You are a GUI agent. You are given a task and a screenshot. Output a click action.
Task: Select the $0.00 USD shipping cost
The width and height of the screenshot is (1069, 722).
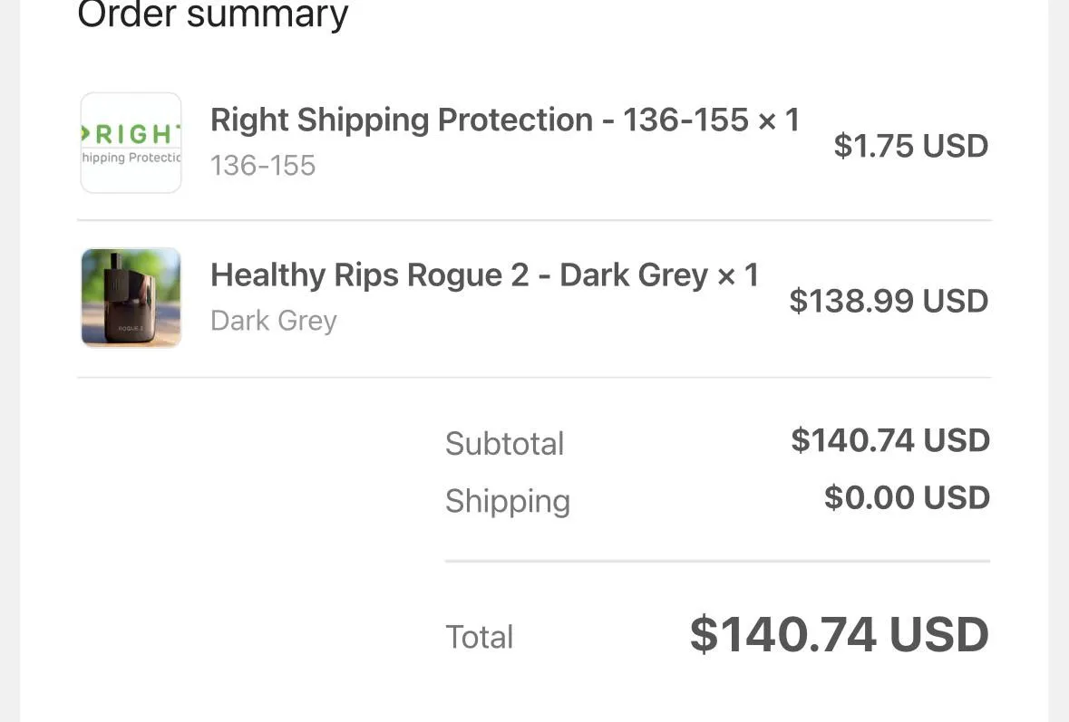tap(906, 497)
